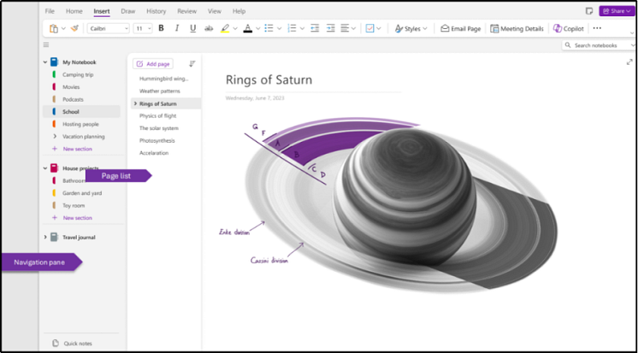This screenshot has width=638, height=353.
Task: Switch to the Draw tab
Action: click(128, 11)
